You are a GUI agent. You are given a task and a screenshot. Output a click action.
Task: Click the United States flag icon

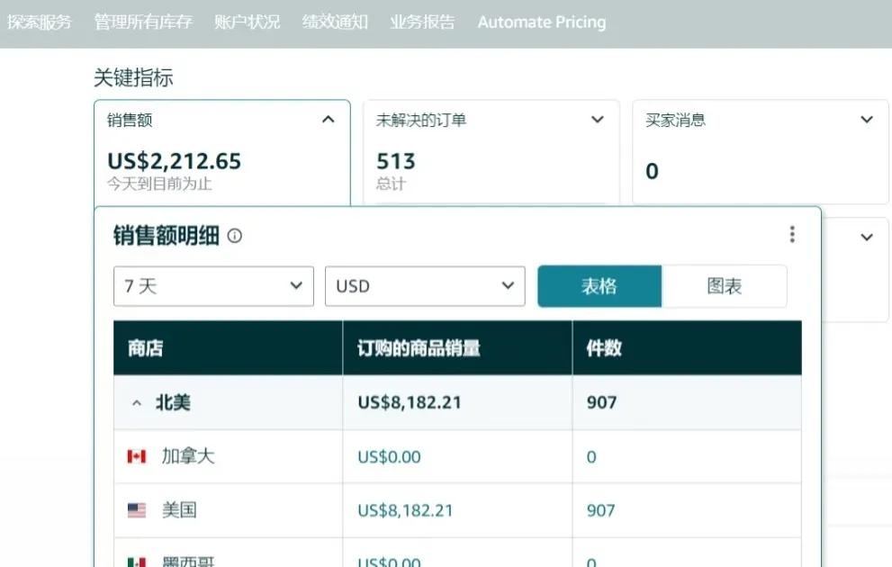coord(137,510)
